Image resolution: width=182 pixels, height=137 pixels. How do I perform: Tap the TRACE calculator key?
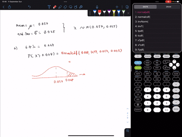(166, 56)
